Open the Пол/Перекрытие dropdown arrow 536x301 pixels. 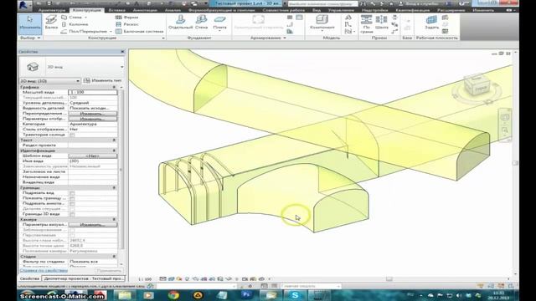coord(111,32)
